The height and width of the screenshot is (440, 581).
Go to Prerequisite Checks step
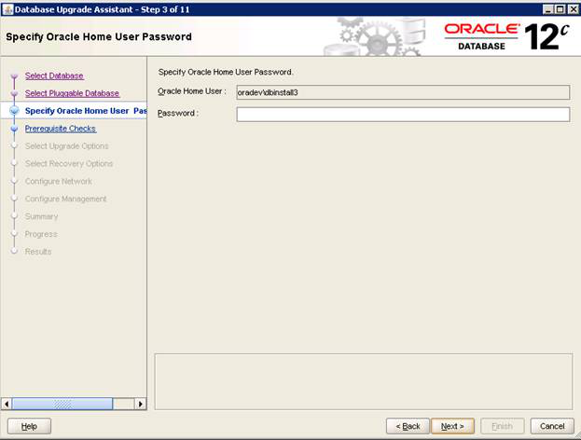60,129
